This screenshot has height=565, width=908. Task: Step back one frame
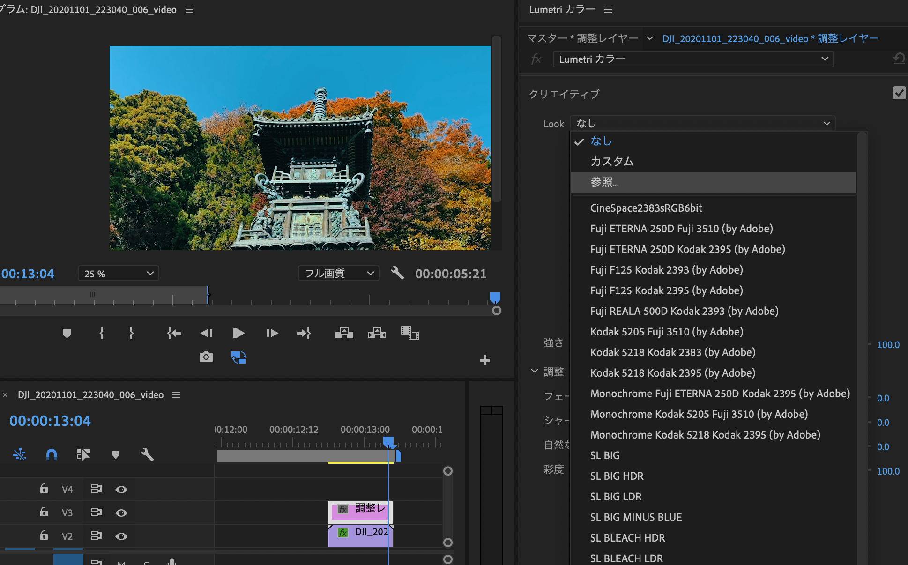pyautogui.click(x=206, y=333)
